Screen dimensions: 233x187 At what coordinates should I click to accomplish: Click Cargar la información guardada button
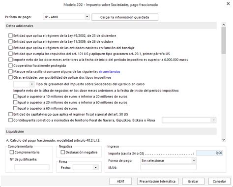pyautogui.click(x=125, y=17)
